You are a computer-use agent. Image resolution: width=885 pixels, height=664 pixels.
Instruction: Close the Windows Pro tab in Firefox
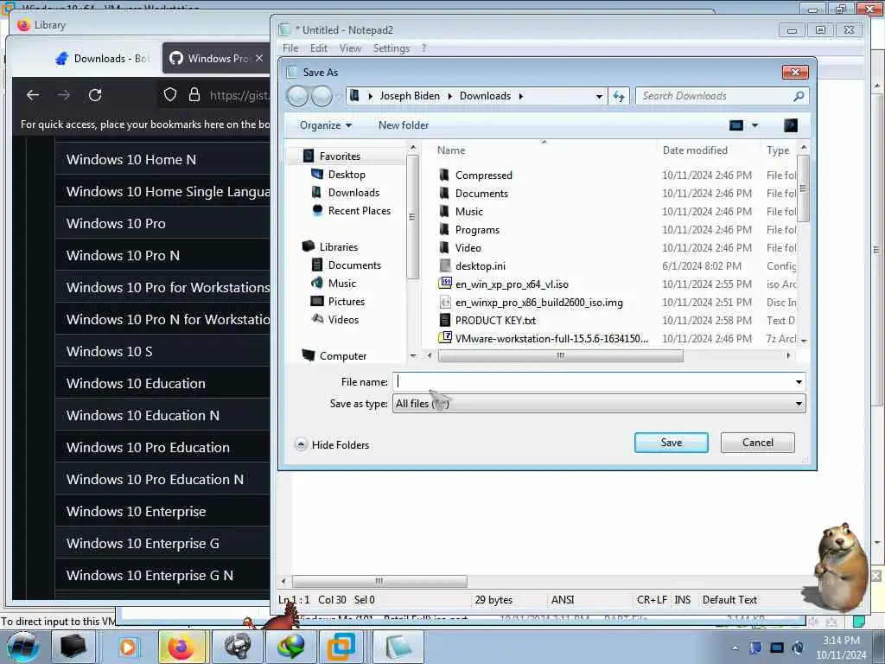point(259,58)
